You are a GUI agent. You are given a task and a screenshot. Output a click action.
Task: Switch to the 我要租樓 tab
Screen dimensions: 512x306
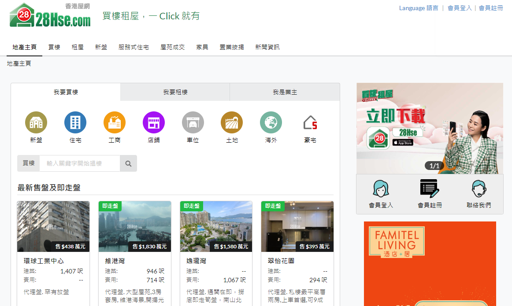coord(175,92)
